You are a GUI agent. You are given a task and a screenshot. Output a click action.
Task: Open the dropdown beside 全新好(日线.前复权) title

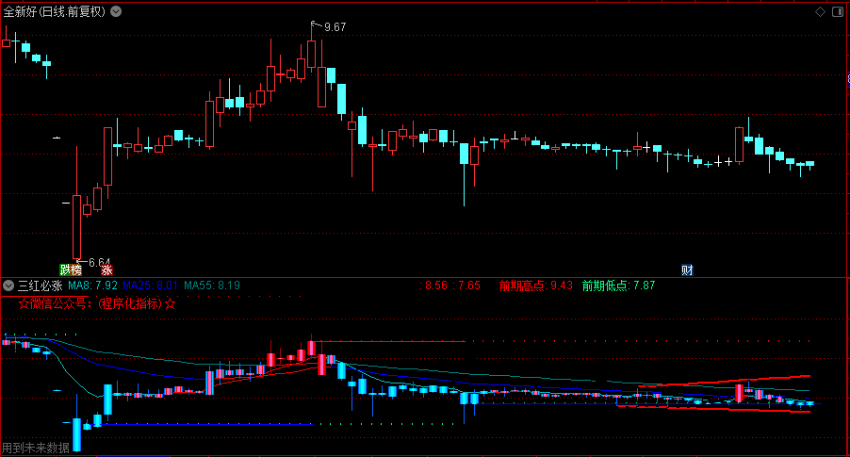click(x=116, y=11)
